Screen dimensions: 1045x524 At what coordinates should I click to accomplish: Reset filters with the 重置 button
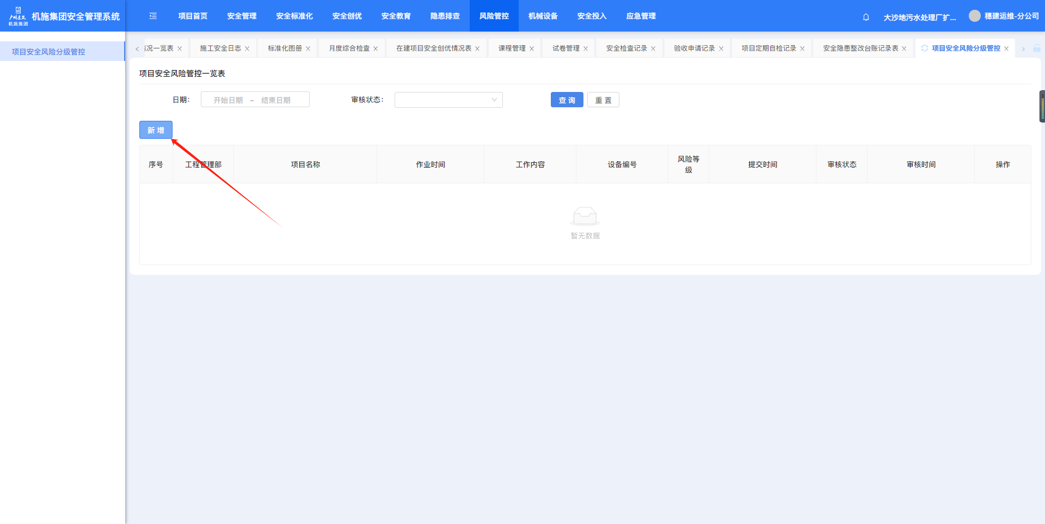(603, 100)
